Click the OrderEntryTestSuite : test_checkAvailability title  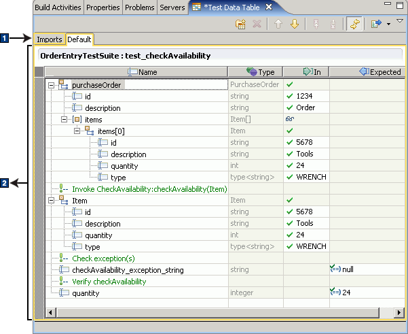[126, 56]
